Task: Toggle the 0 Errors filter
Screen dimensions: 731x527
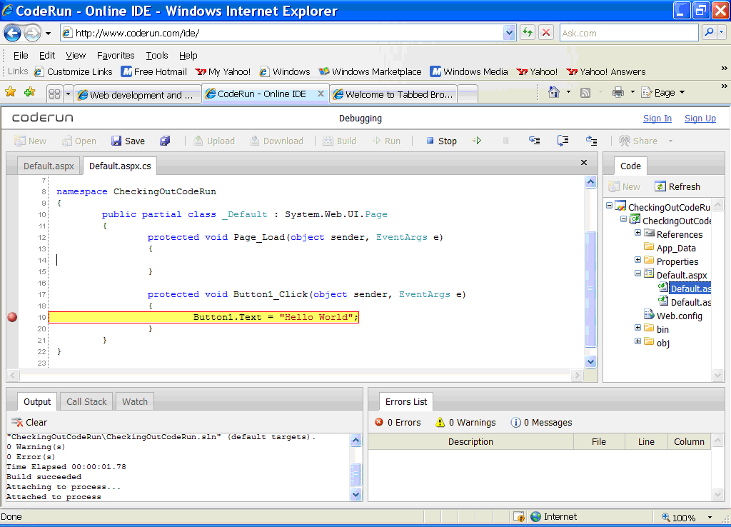Action: pyautogui.click(x=398, y=422)
